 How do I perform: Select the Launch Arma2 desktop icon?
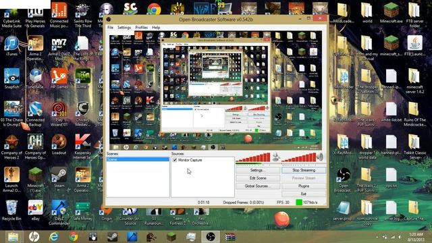[11, 179]
